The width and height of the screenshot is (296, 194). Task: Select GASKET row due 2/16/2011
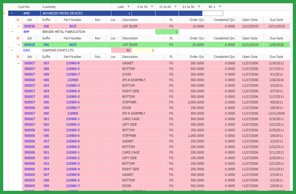click(x=156, y=63)
